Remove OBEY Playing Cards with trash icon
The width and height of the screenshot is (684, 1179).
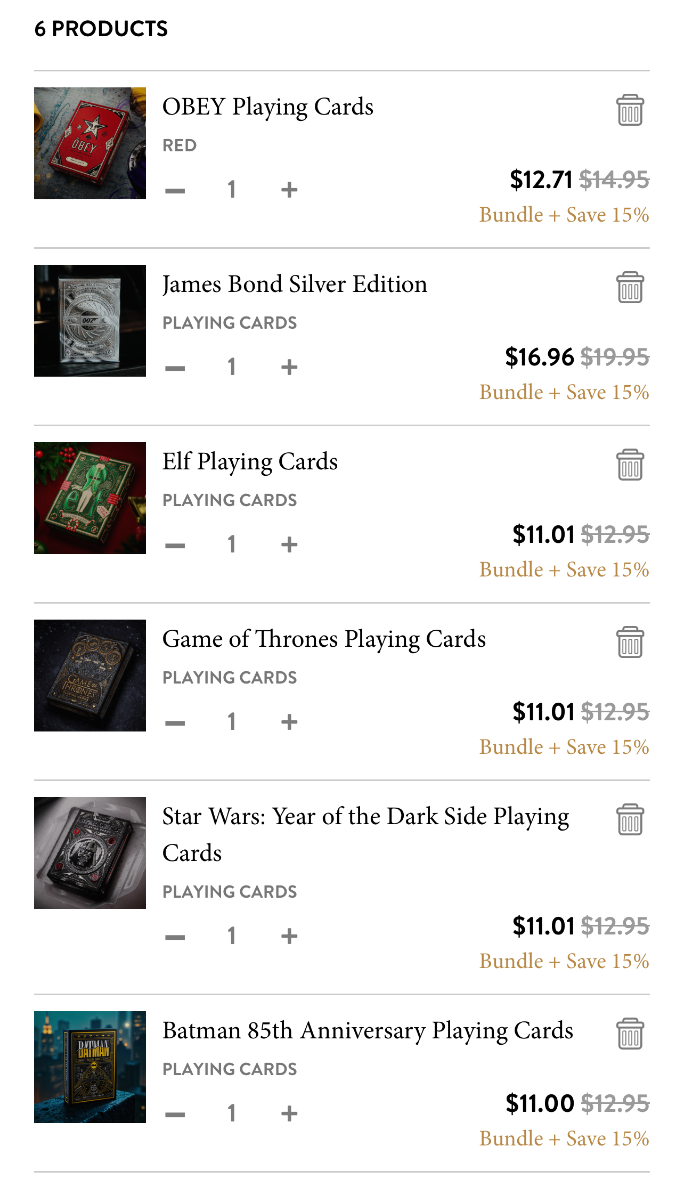coord(630,110)
